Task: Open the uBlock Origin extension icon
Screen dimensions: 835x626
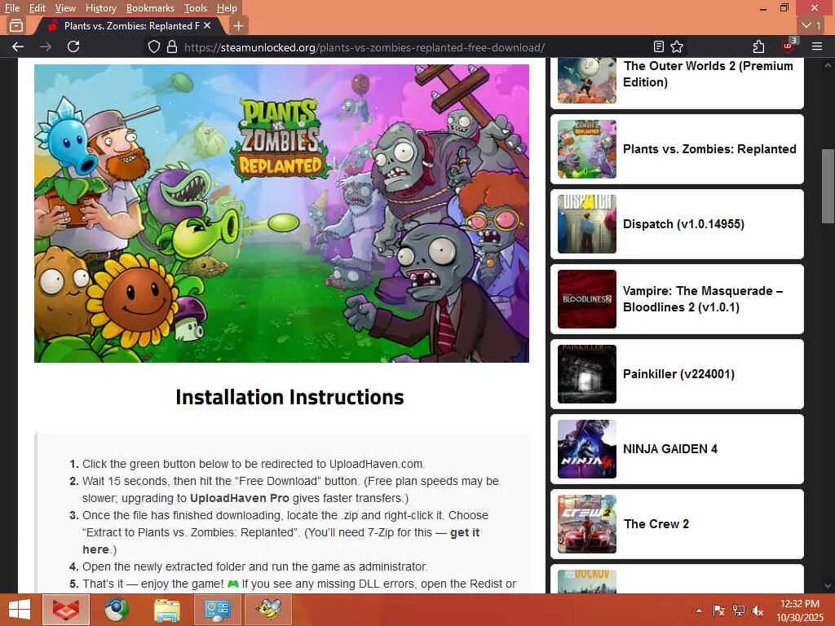Action: click(789, 46)
